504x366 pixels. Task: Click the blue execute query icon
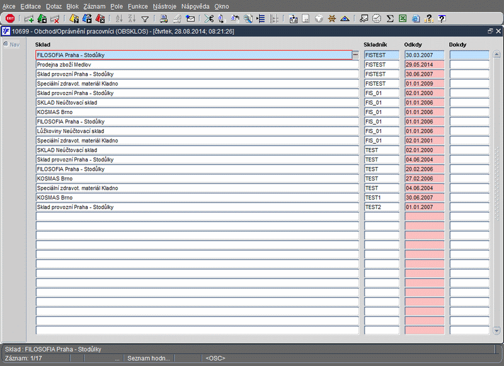point(87,19)
